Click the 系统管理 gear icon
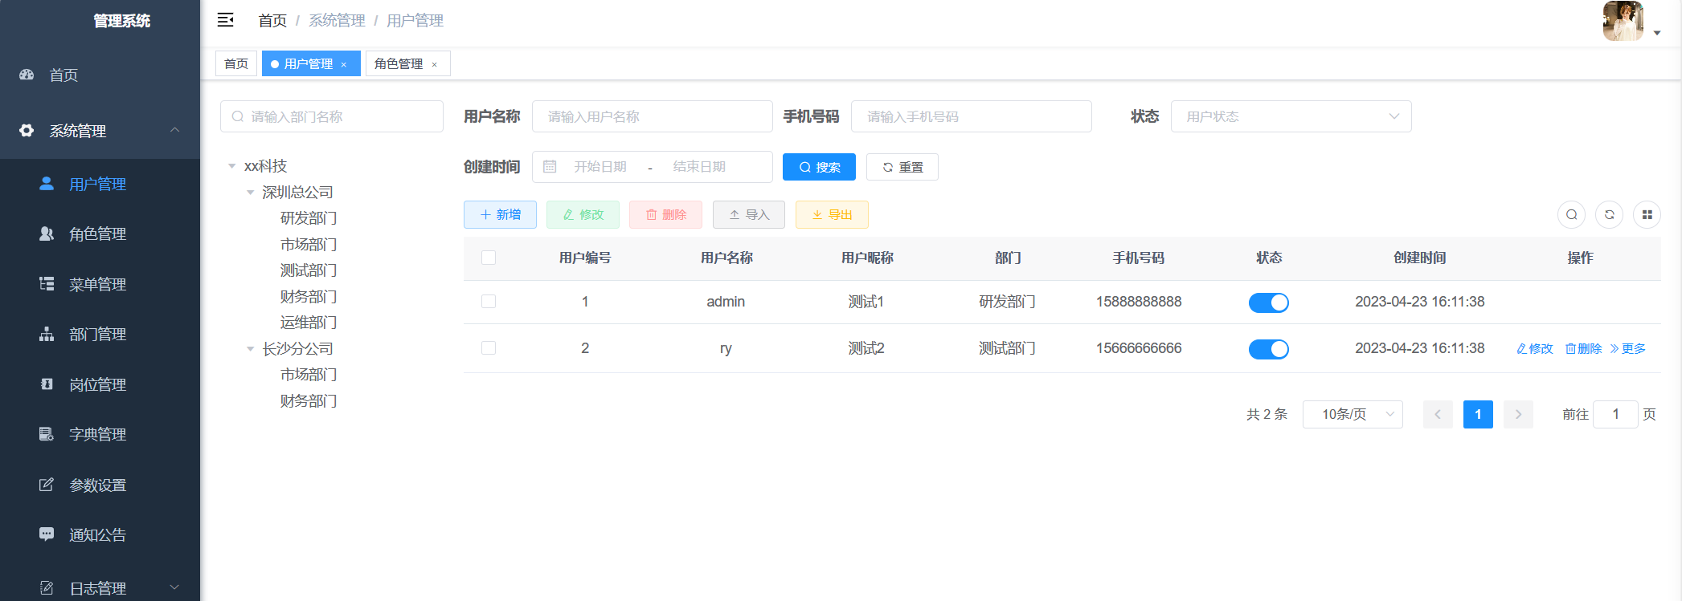The height and width of the screenshot is (601, 1682). [x=27, y=130]
